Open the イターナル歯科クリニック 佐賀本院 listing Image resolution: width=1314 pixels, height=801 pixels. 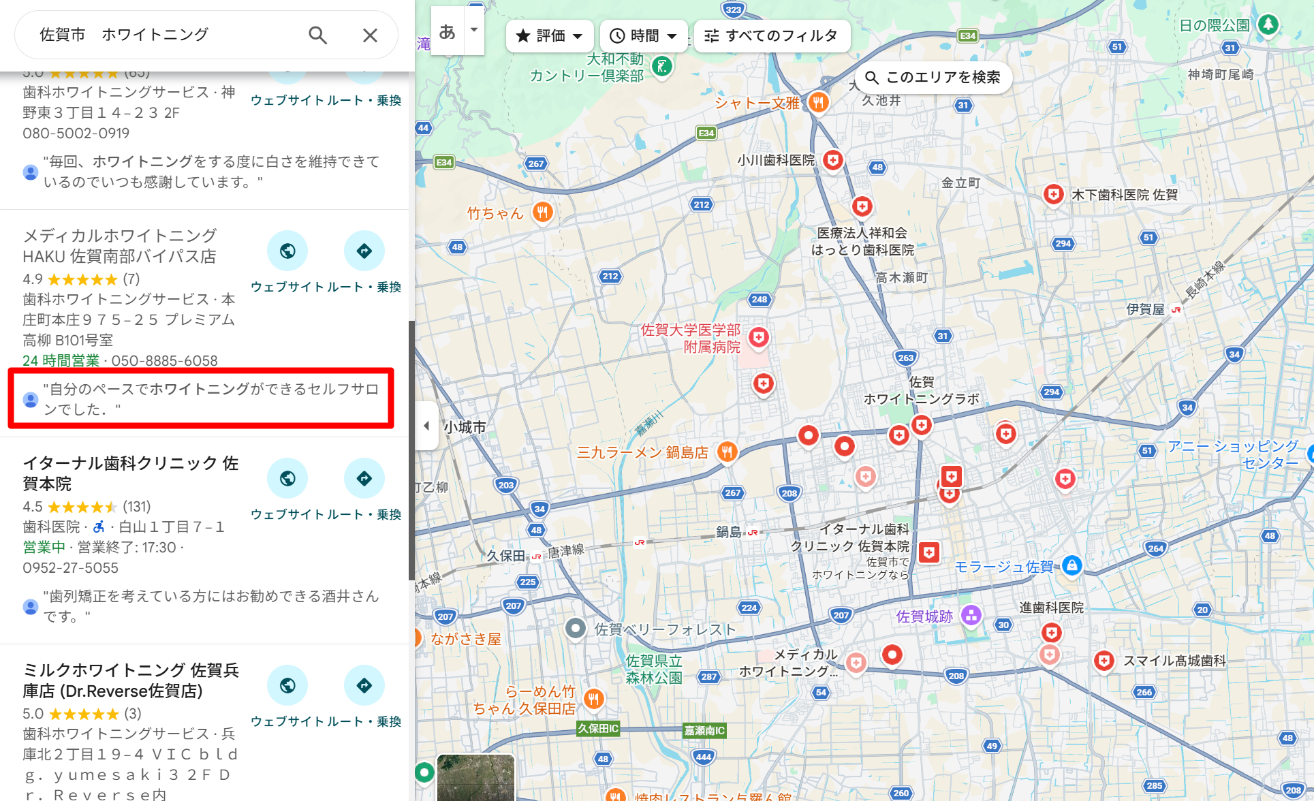pyautogui.click(x=131, y=473)
